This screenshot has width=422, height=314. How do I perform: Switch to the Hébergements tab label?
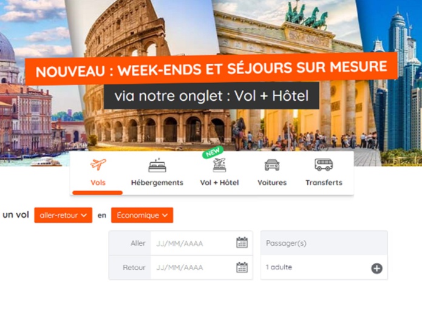[157, 183]
